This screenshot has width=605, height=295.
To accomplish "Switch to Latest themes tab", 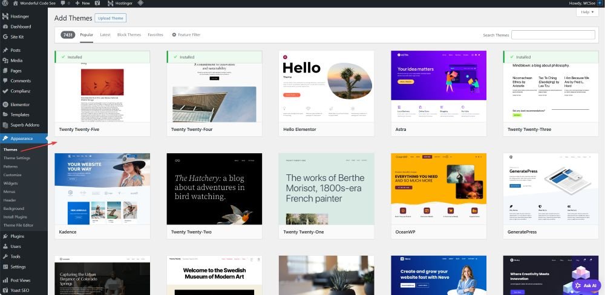I will pyautogui.click(x=105, y=34).
